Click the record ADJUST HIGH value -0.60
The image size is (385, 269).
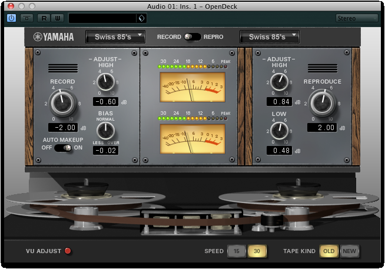pos(106,101)
